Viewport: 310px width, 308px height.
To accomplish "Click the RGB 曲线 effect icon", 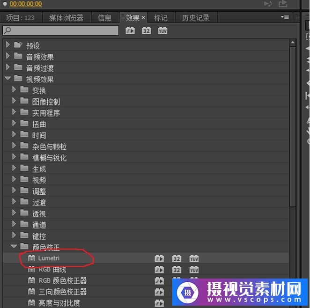I will point(32,269).
